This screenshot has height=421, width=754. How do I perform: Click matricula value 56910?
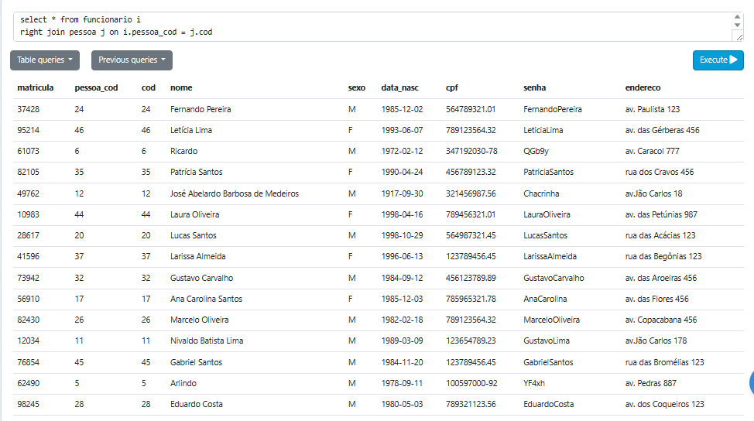coord(29,299)
